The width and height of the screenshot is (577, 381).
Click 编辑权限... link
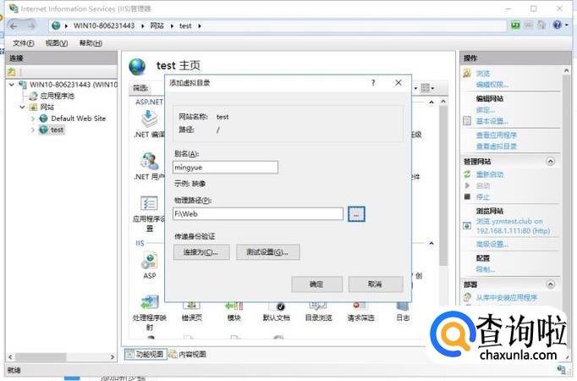click(492, 85)
